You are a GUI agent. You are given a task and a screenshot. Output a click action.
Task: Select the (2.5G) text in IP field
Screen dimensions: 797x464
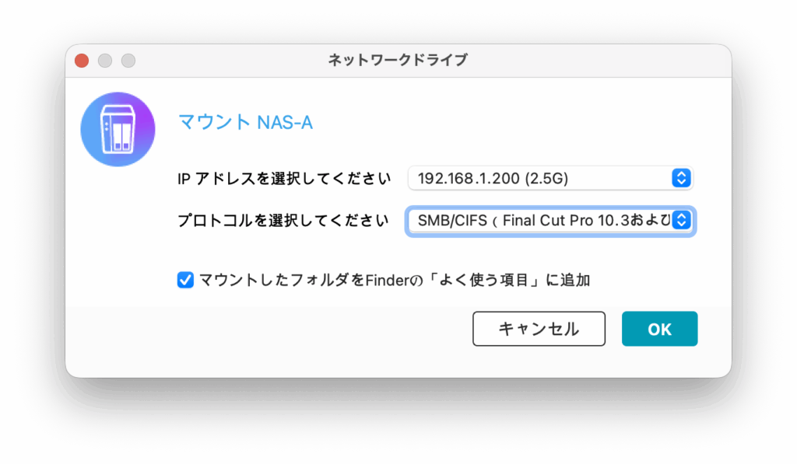tap(546, 178)
